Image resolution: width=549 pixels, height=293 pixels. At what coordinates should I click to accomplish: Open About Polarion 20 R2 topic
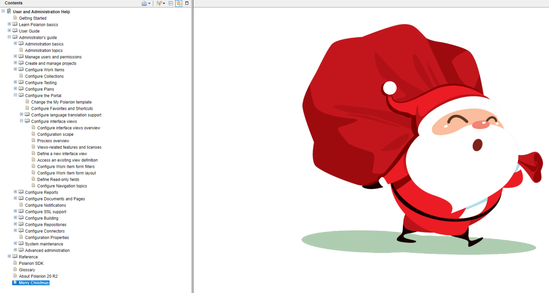(38, 276)
